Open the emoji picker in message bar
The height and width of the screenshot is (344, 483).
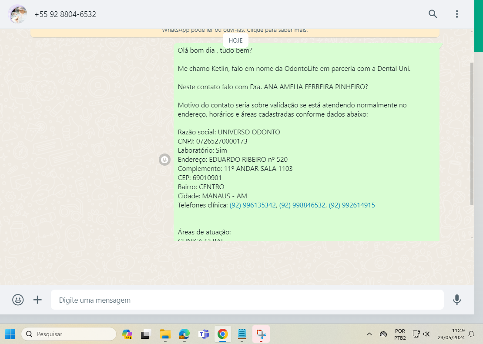click(x=18, y=300)
